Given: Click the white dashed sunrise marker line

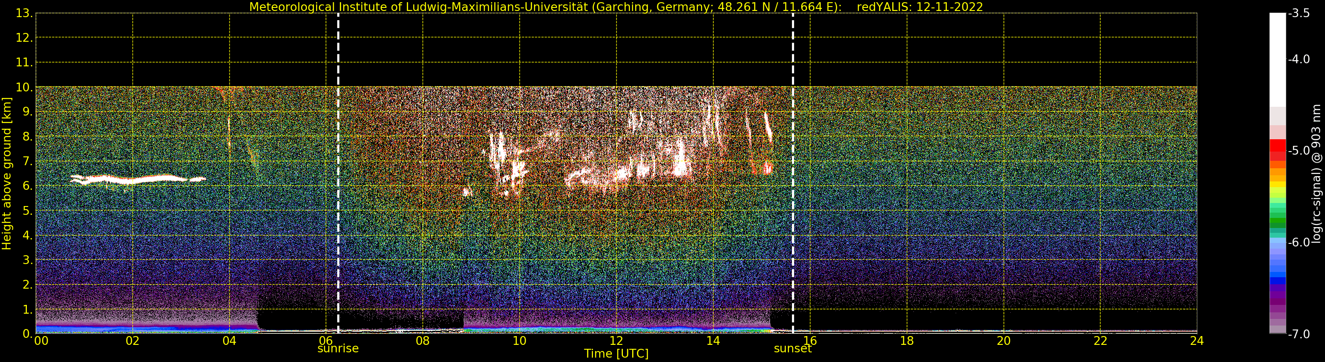Looking at the screenshot, I should tap(338, 174).
